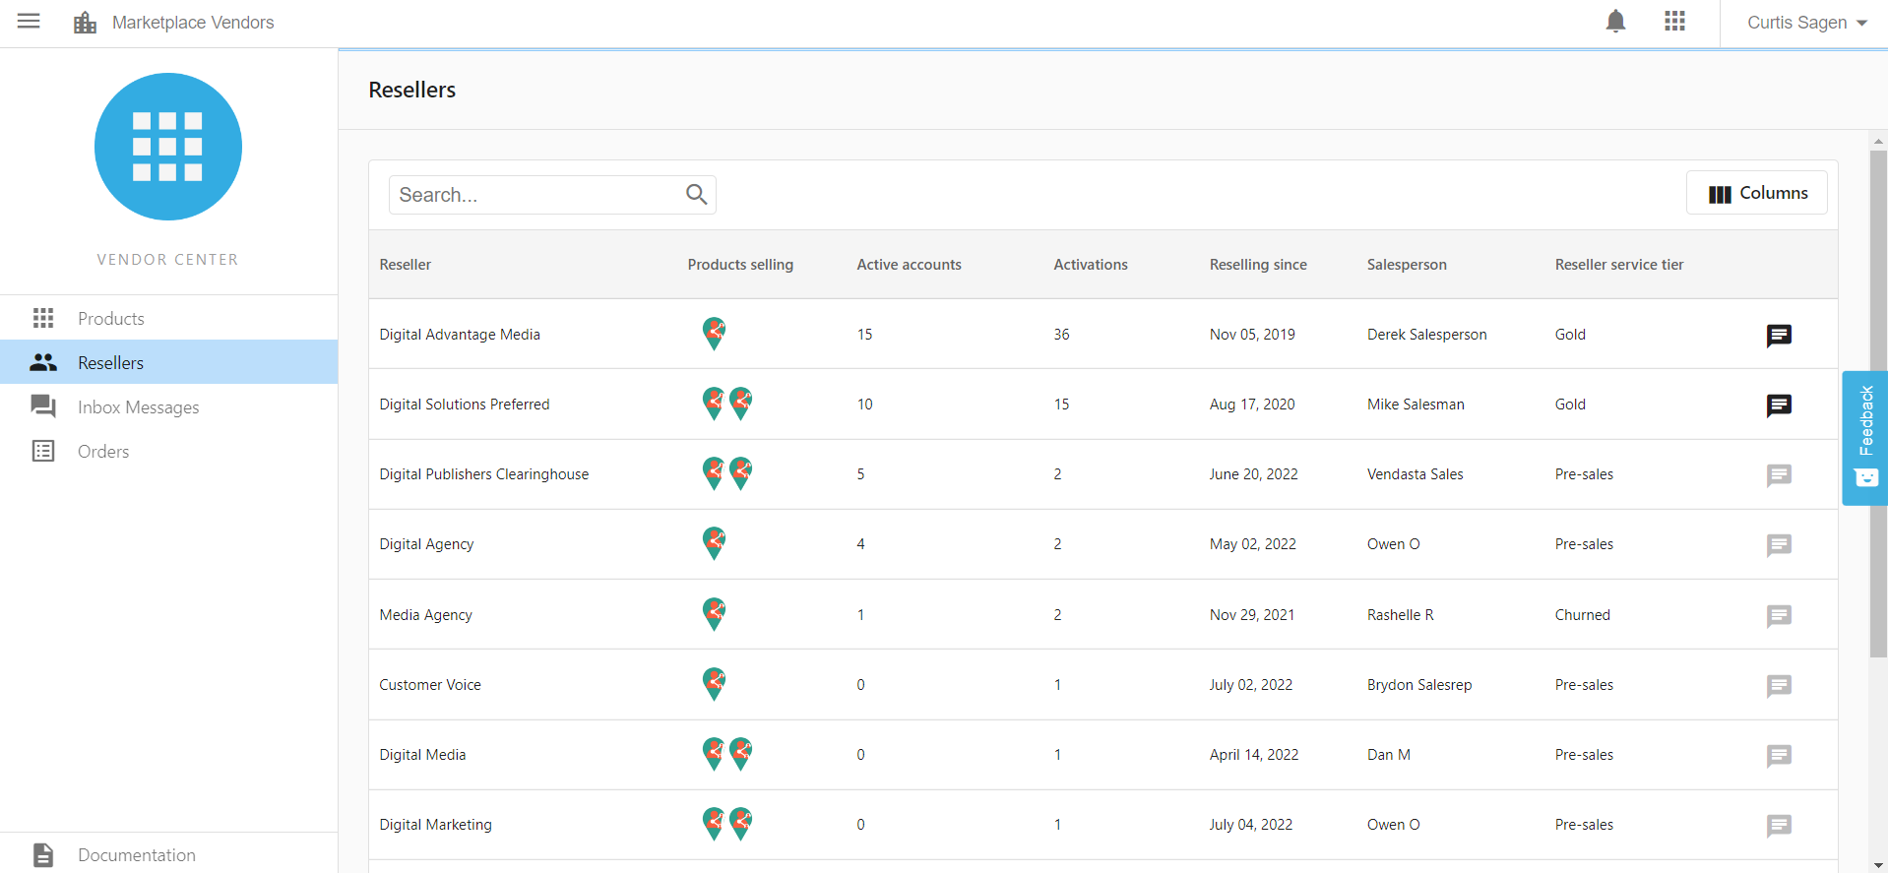This screenshot has width=1888, height=873.
Task: Open the Customer Voice reseller row
Action: click(1102, 684)
